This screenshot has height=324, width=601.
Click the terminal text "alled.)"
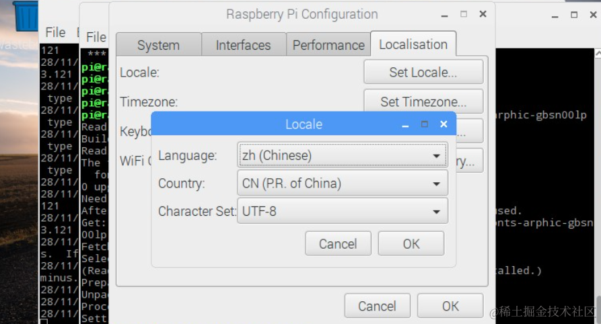[x=518, y=270]
